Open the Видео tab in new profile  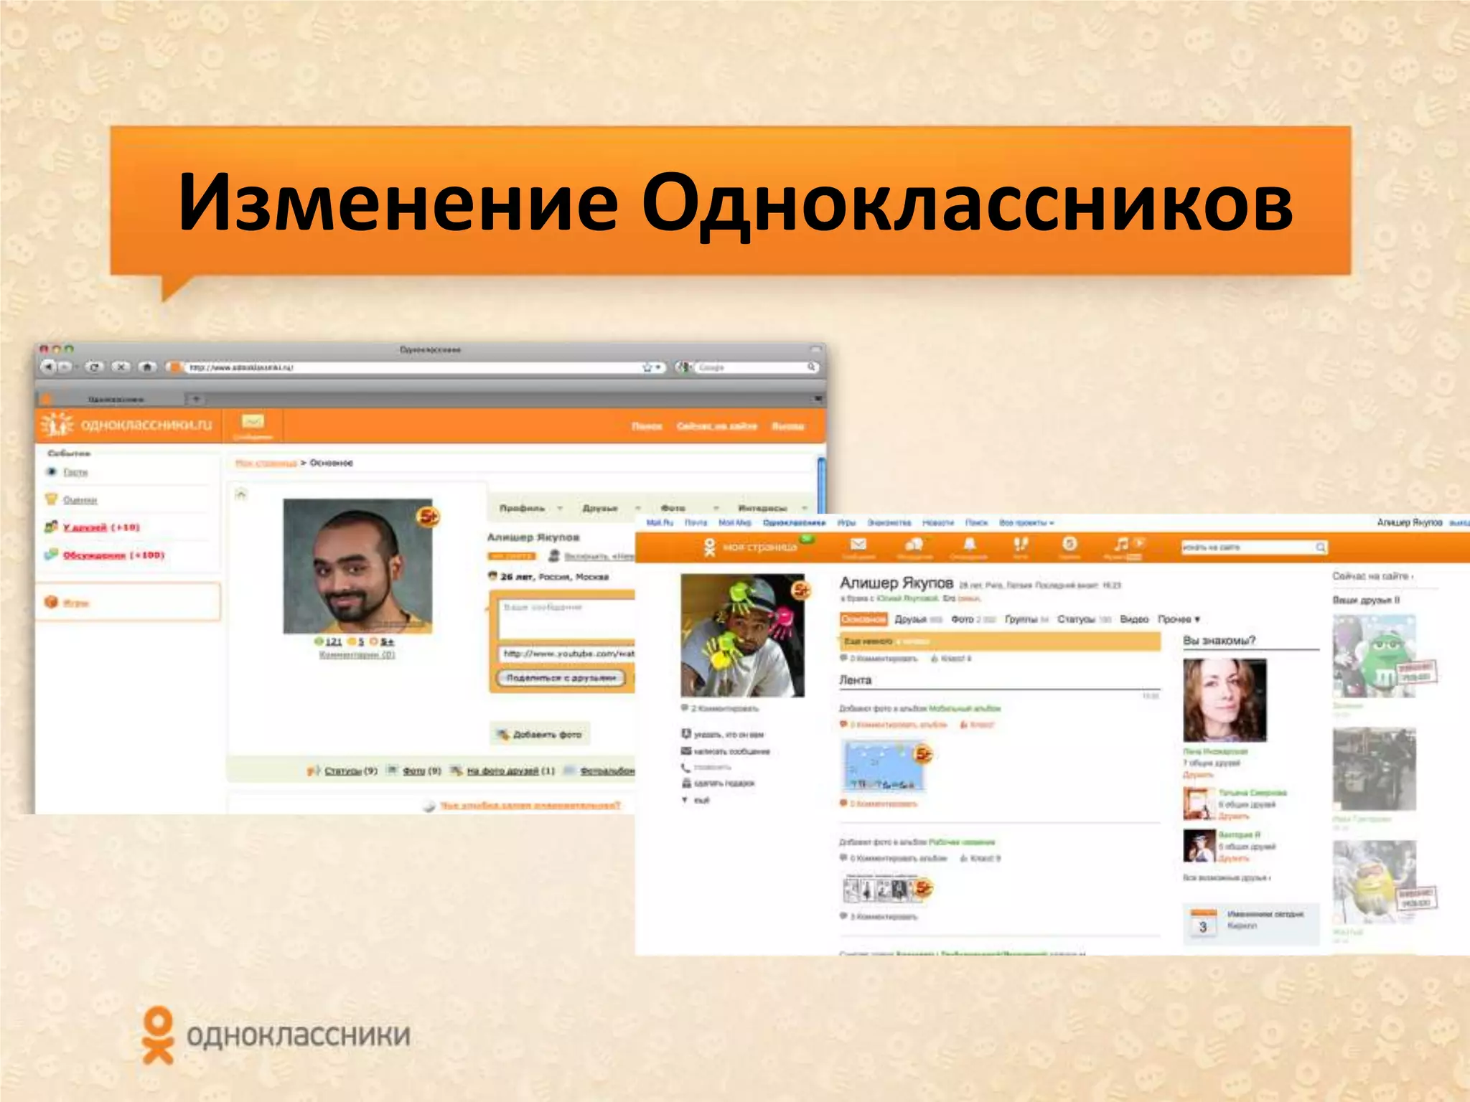coord(1134,619)
